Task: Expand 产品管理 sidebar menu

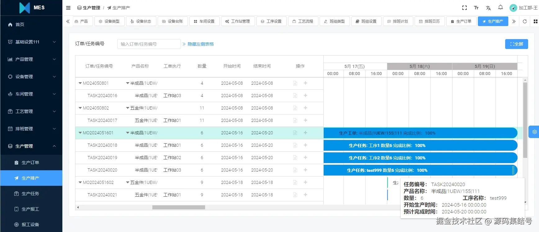Action: 31,59
